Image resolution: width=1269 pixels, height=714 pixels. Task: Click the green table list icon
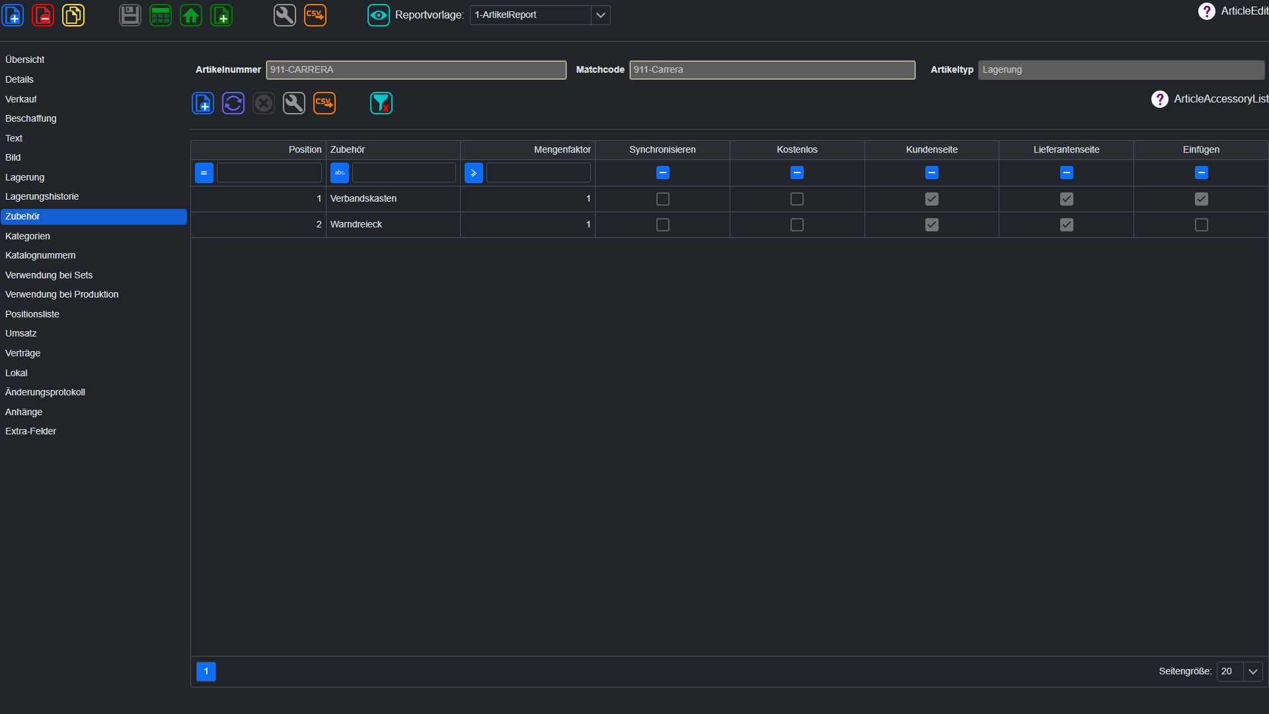[161, 15]
